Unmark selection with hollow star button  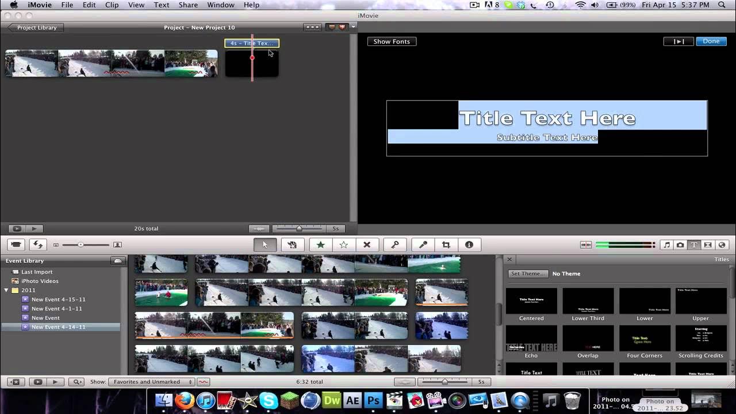click(344, 244)
